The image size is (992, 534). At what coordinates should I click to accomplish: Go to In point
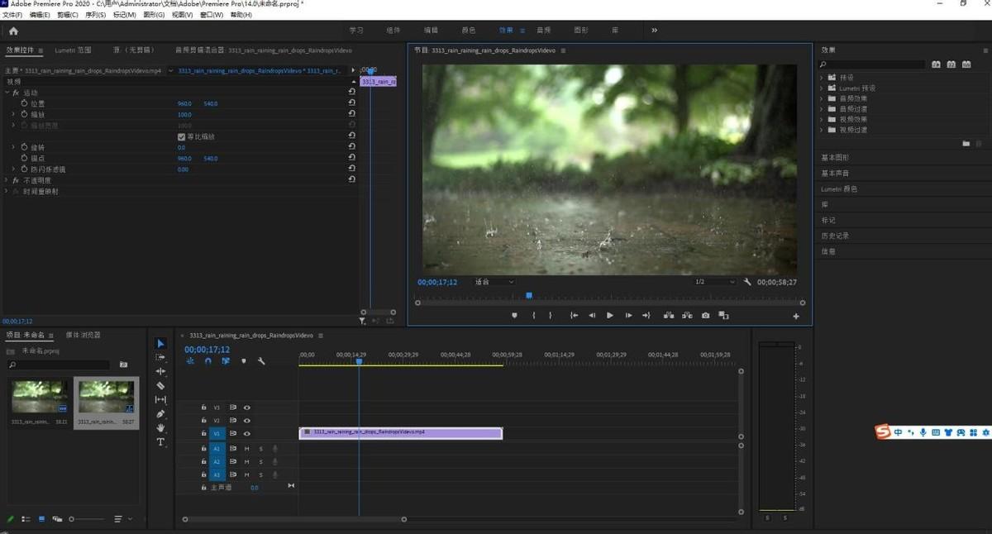click(574, 315)
